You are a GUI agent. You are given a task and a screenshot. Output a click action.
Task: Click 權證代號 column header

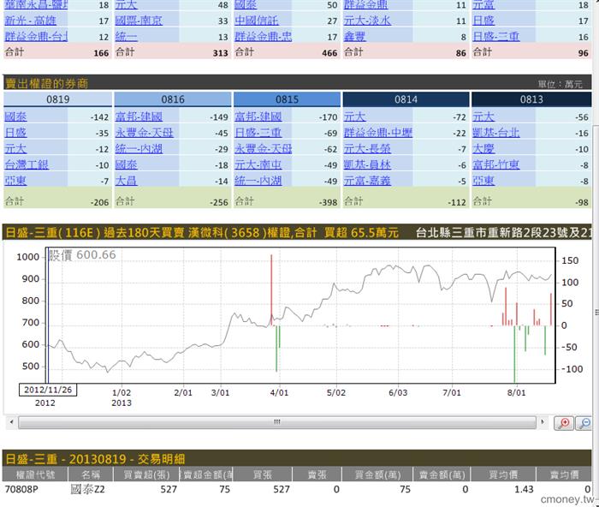coord(35,474)
